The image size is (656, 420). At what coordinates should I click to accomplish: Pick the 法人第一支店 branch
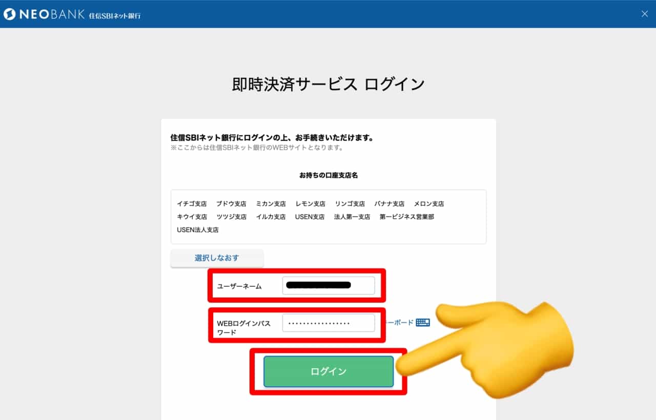click(x=352, y=217)
